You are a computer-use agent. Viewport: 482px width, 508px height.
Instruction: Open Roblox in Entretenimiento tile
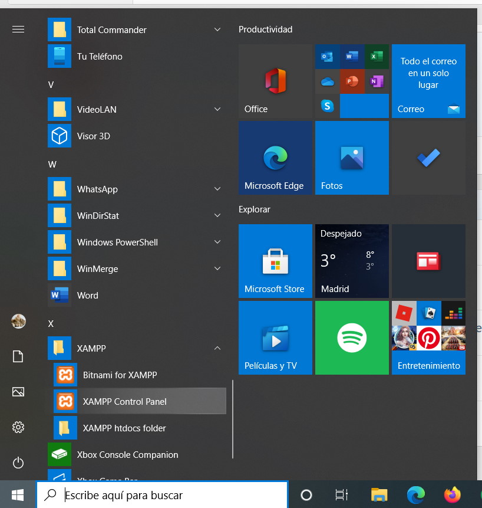click(x=404, y=313)
